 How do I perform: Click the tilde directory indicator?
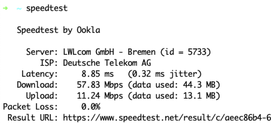[19, 8]
